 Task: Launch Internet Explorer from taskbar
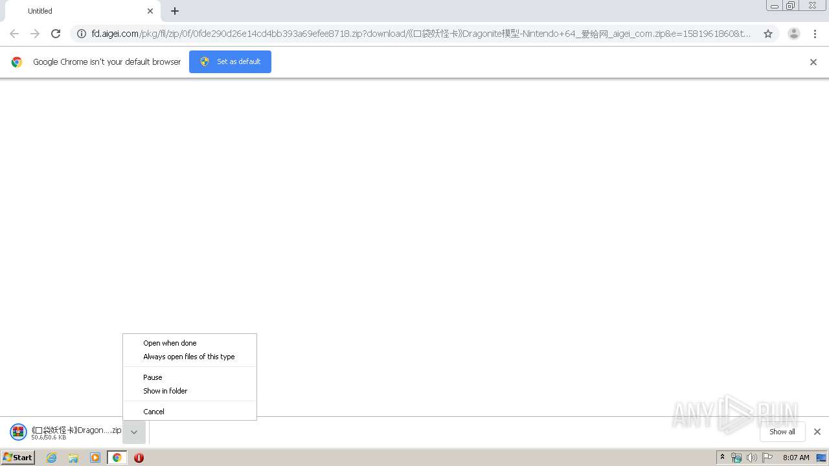(x=52, y=458)
